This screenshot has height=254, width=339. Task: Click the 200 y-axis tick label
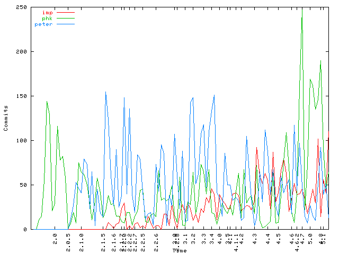(22, 52)
